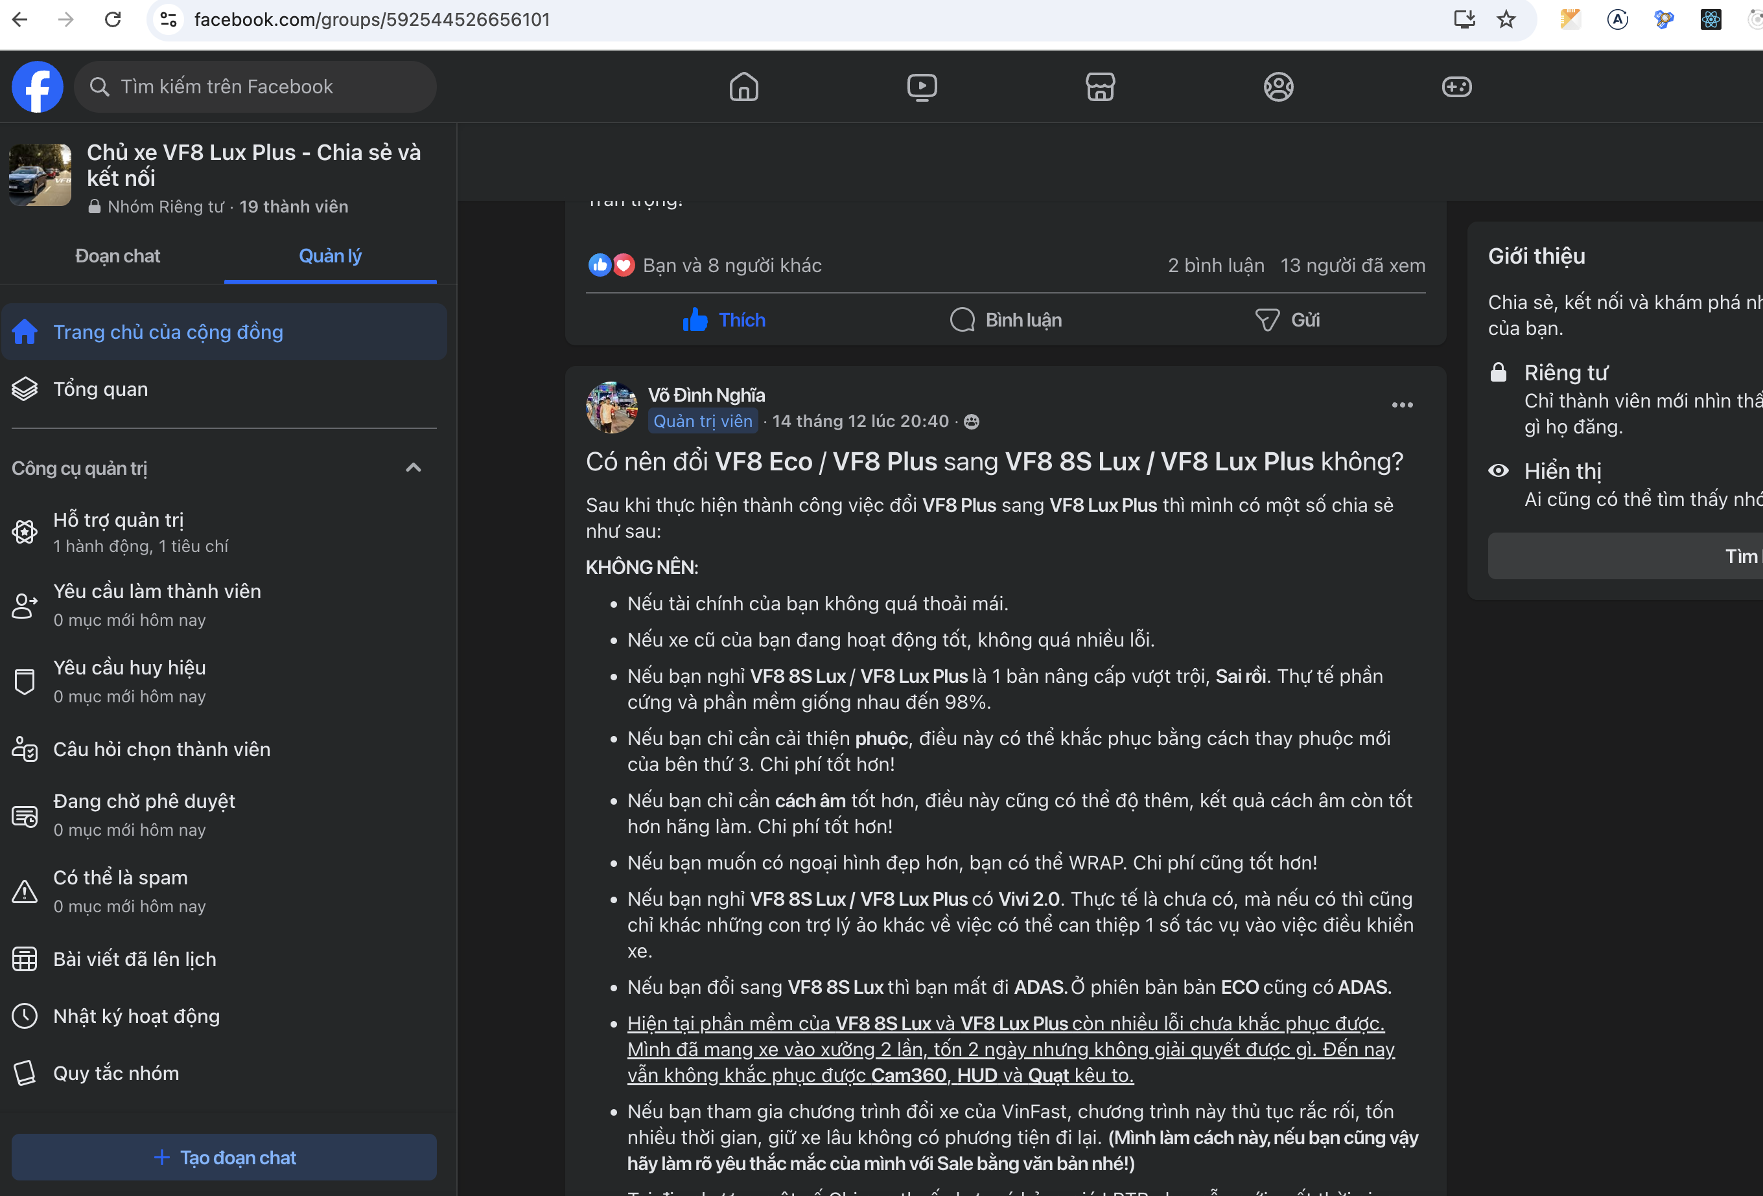Open Nhật ký hoạt động from the sidebar

(136, 1017)
